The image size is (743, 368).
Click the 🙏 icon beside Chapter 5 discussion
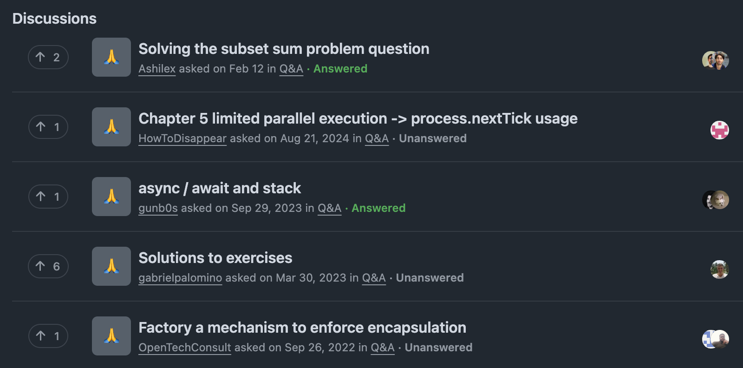click(111, 127)
